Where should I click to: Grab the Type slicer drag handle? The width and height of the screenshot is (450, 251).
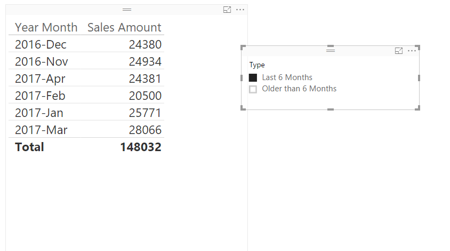331,51
